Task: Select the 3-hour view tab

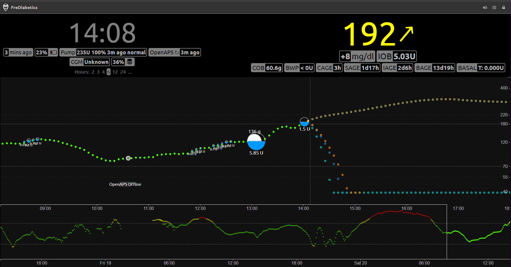Action: pyautogui.click(x=98, y=72)
